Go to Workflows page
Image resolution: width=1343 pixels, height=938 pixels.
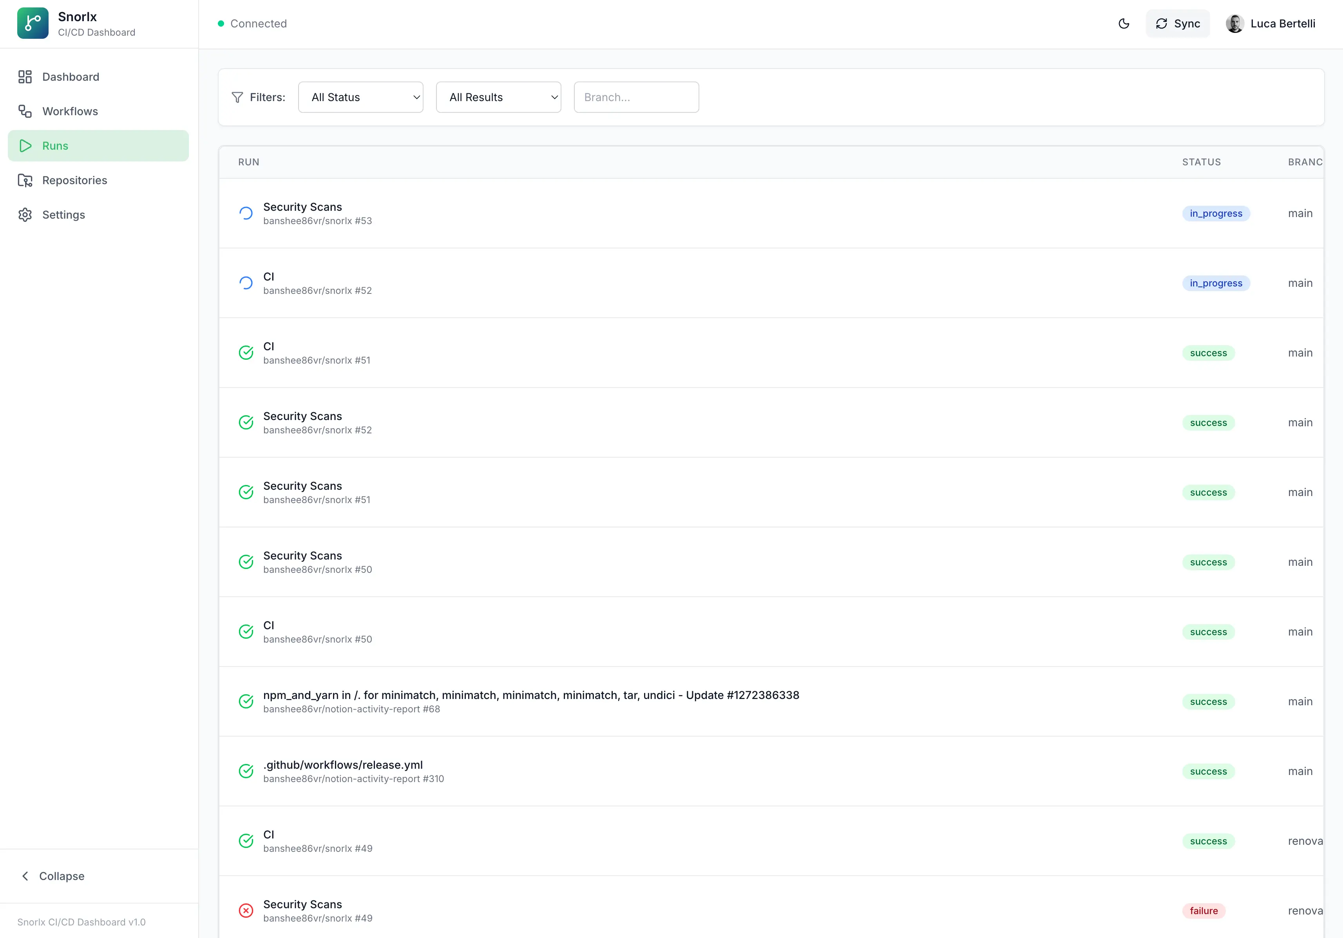(x=98, y=111)
